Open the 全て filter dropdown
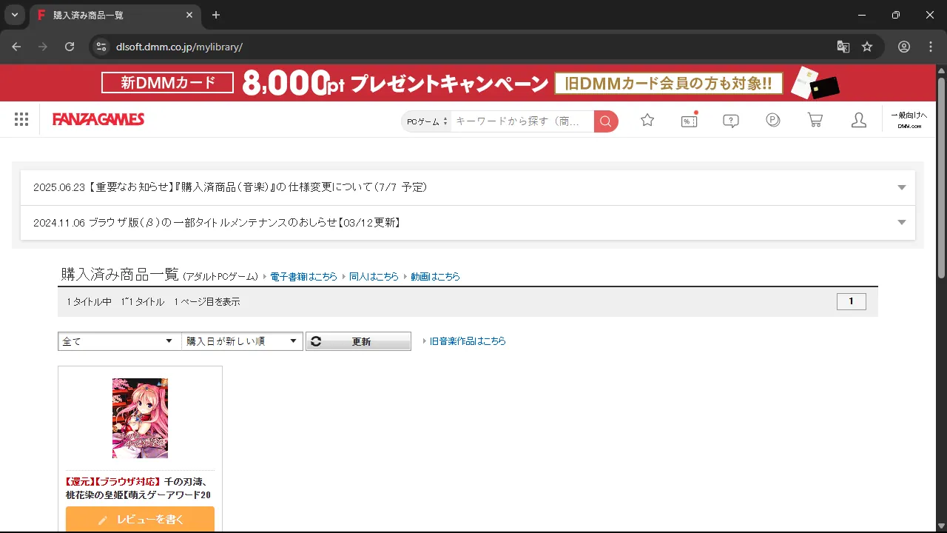This screenshot has width=947, height=533. [119, 341]
